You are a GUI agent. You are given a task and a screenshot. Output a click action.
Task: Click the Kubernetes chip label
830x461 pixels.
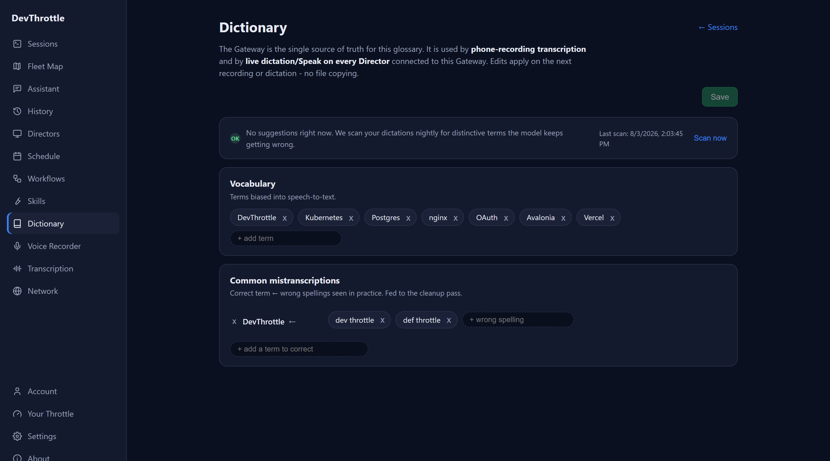click(x=323, y=218)
